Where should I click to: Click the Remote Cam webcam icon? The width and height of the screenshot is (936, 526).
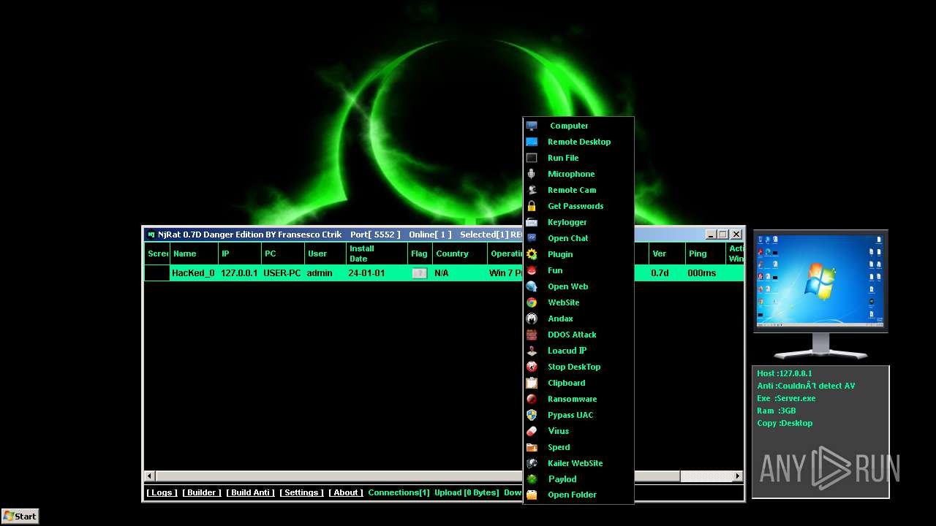[532, 190]
